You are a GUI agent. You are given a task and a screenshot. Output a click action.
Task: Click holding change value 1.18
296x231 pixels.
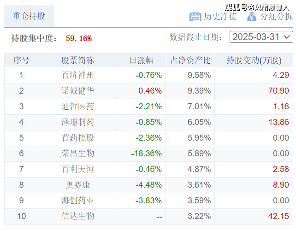tap(281, 107)
